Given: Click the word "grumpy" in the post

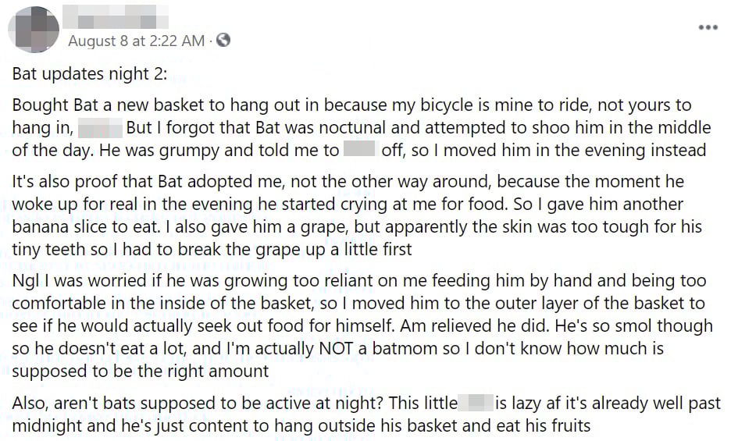Looking at the screenshot, I should 163,150.
